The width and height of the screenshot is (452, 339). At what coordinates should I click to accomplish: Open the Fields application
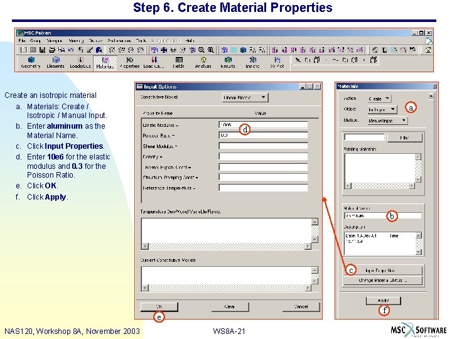178,63
